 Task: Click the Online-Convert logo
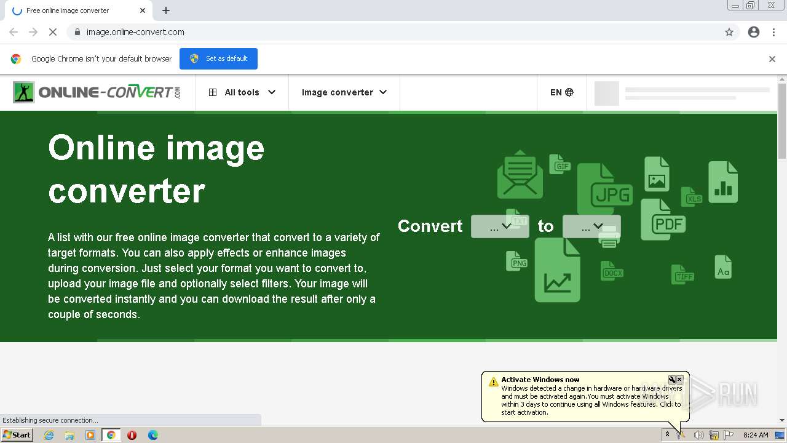(97, 92)
